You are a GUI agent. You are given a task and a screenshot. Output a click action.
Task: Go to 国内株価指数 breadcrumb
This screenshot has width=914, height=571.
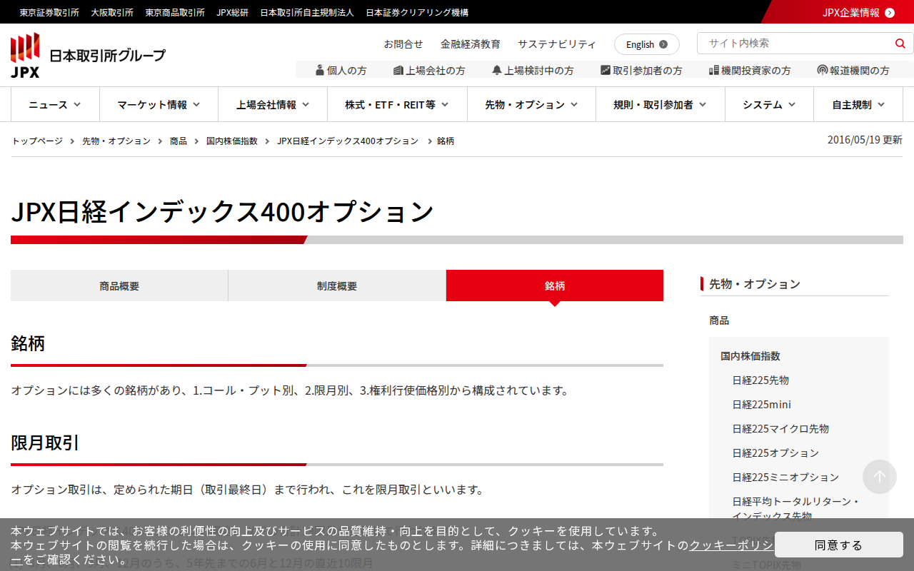point(232,141)
